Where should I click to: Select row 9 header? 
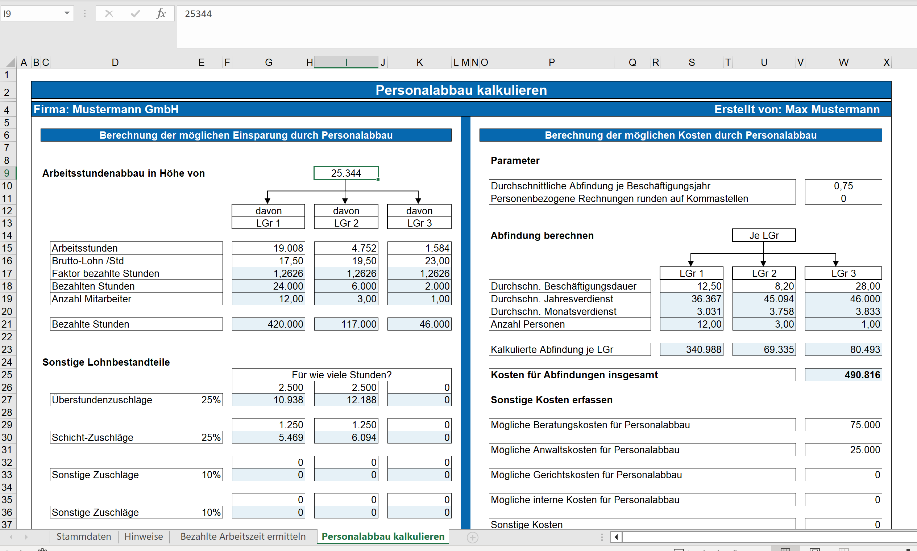click(x=8, y=173)
